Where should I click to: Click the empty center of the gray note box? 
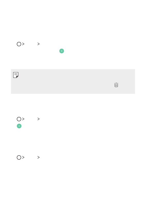[x=73, y=81]
